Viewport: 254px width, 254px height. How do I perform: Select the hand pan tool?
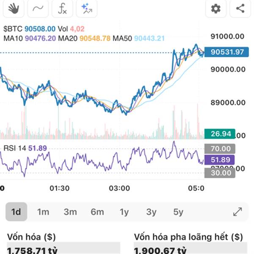tap(13, 8)
